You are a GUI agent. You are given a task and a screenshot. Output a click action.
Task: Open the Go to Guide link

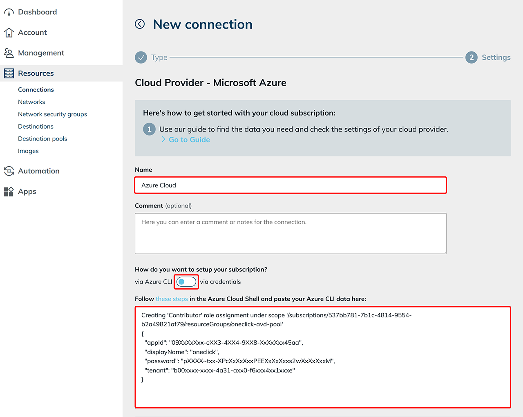(x=189, y=140)
